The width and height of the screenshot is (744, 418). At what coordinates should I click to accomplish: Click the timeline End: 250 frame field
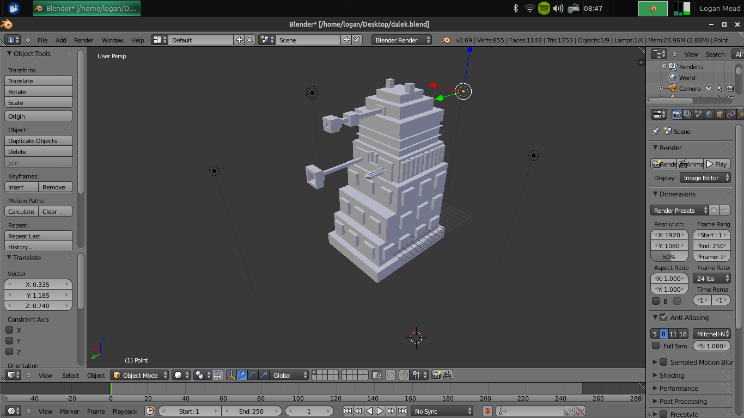[x=251, y=411]
